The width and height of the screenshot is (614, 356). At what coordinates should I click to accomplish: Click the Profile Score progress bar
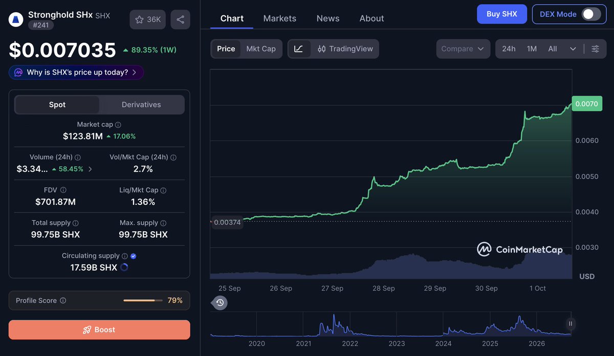[x=143, y=300]
